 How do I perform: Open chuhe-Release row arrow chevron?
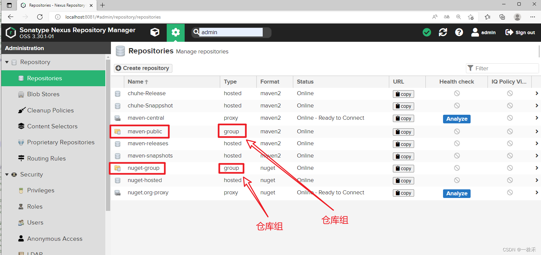click(x=537, y=94)
